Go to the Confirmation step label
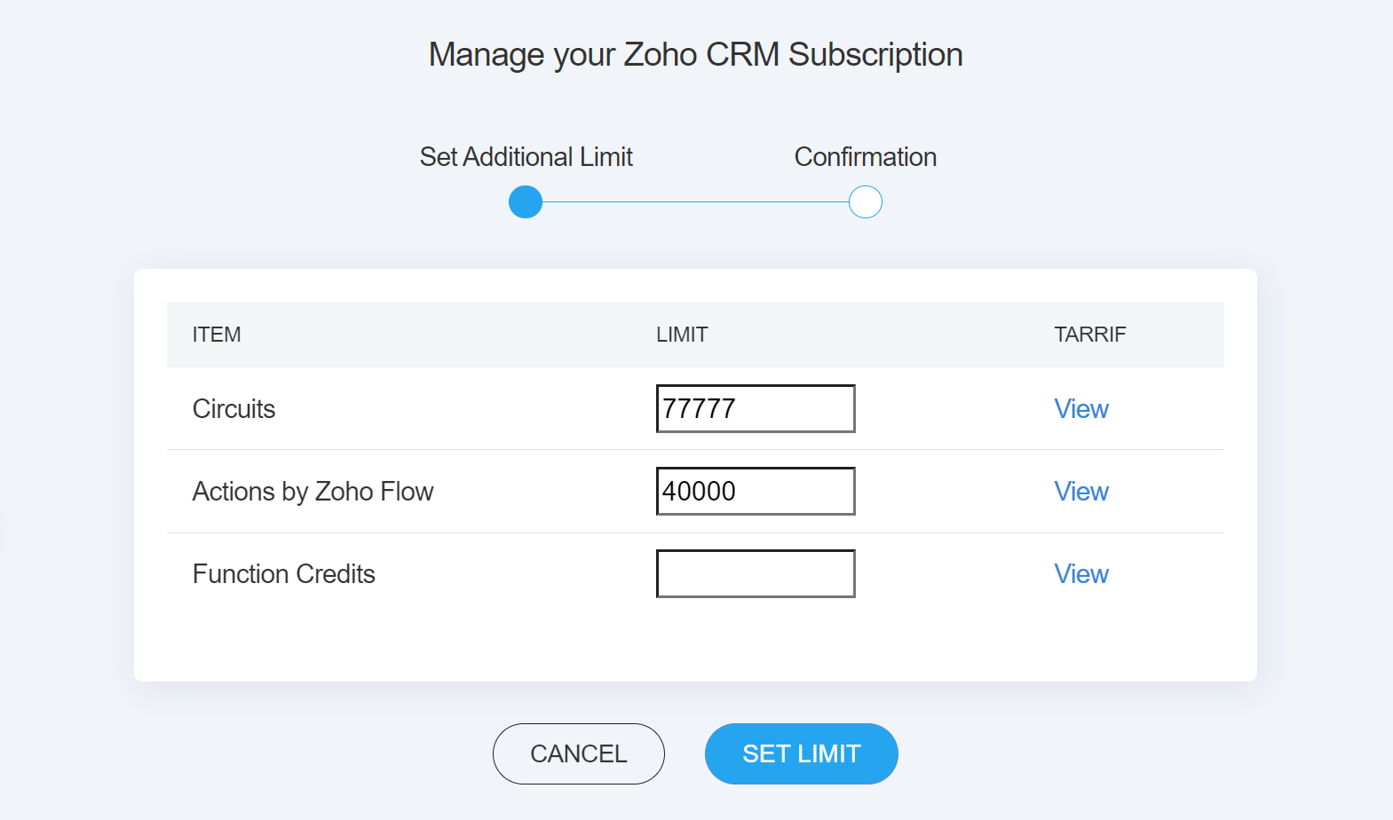Screen dimensions: 1393x820 point(865,157)
